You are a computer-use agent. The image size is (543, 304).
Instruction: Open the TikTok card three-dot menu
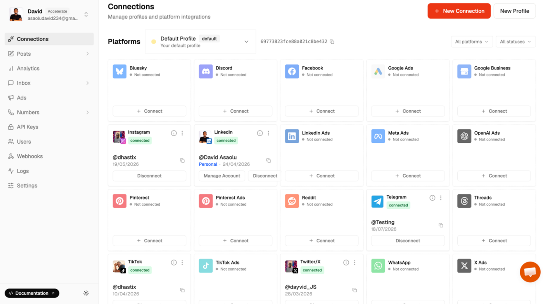[x=182, y=263]
